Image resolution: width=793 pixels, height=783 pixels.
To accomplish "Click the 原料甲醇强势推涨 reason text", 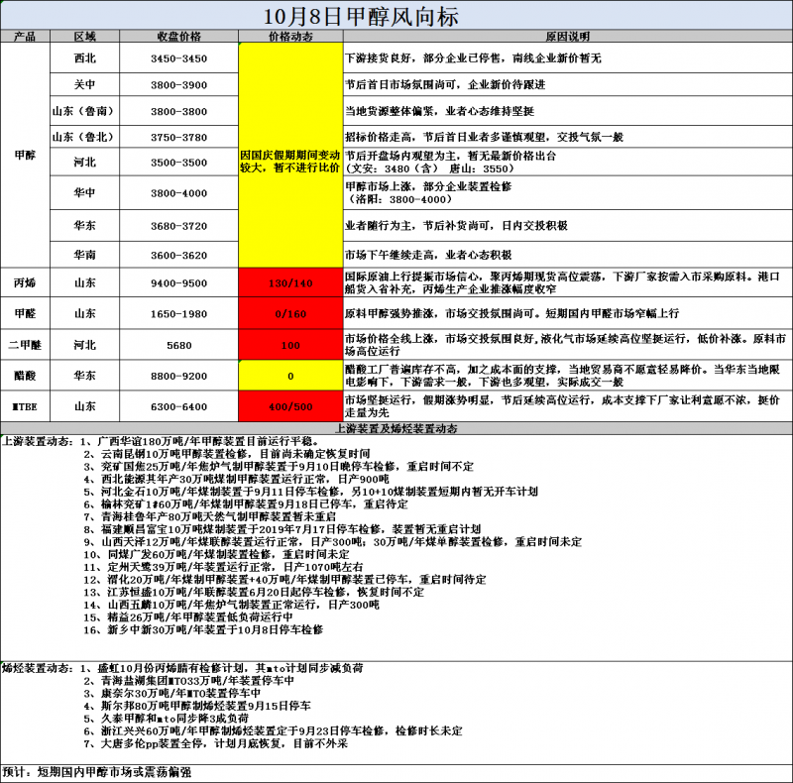I will (511, 313).
